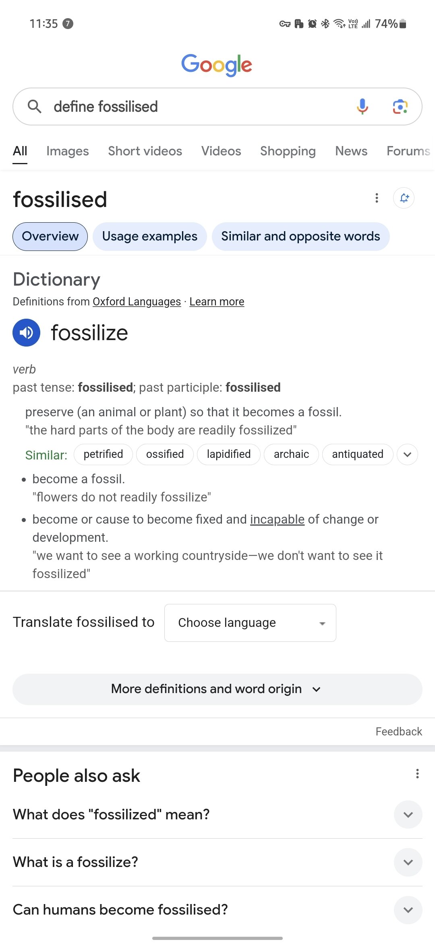Tap the search magnifier icon
The height and width of the screenshot is (944, 435).
pos(35,107)
